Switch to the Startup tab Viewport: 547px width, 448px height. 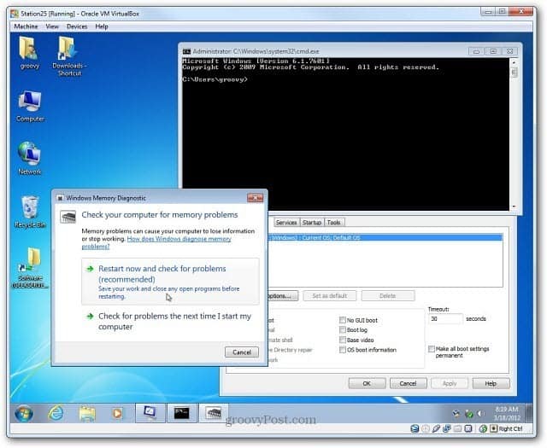pyautogui.click(x=311, y=222)
